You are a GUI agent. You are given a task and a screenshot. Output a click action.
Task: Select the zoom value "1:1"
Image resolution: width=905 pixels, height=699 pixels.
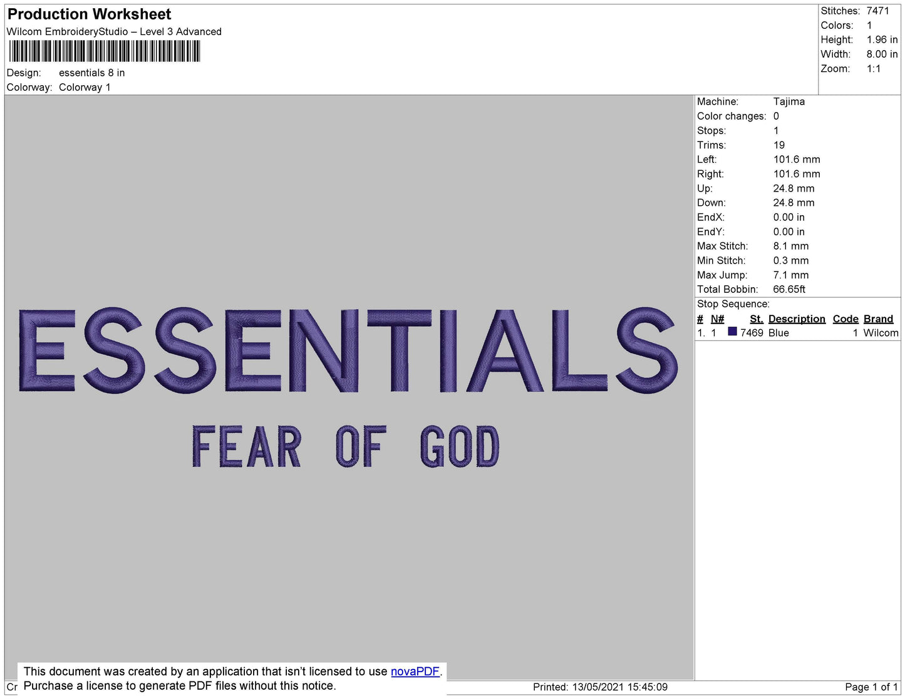[x=874, y=69]
